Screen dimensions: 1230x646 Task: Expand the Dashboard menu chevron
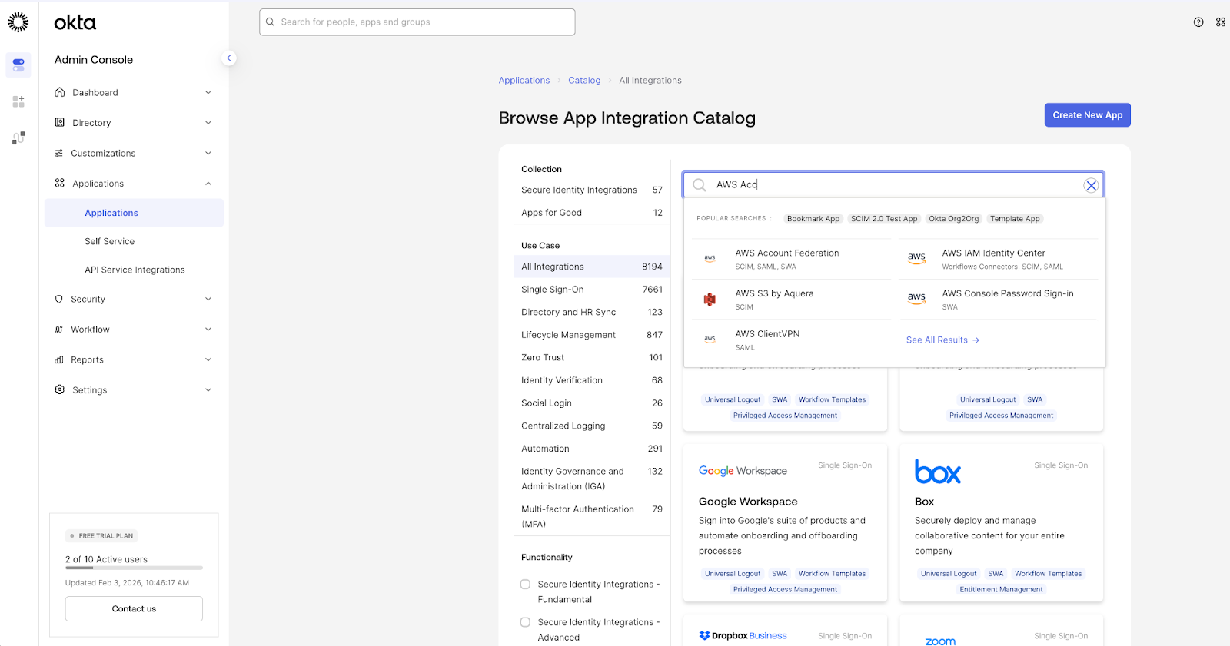tap(208, 93)
